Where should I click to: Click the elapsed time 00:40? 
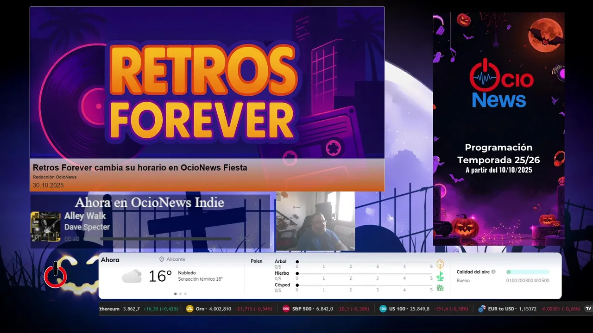(x=72, y=239)
